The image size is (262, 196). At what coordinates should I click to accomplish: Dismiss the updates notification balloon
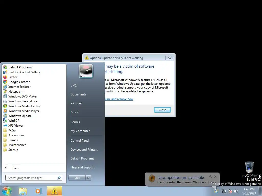click(x=215, y=177)
